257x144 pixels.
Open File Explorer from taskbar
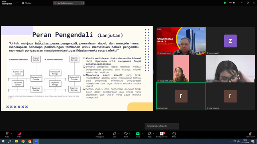click(x=16, y=141)
